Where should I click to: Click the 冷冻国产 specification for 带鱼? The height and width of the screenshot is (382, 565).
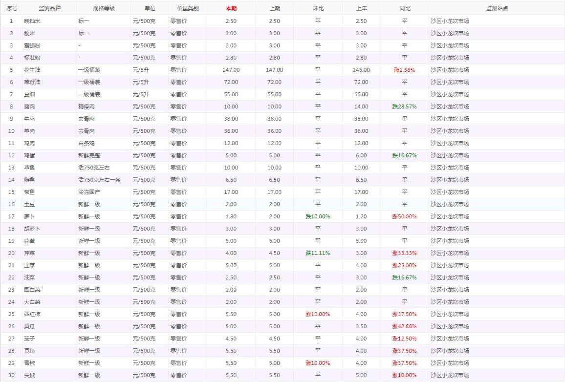pos(89,192)
